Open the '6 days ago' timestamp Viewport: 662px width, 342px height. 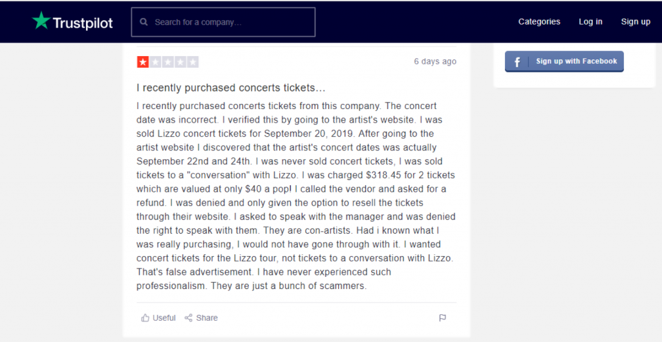point(435,61)
